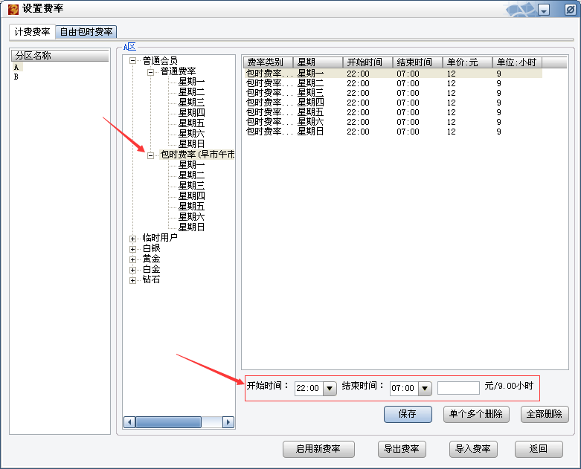Expand the 临时用户 tree node
581x469 pixels.
coord(133,239)
